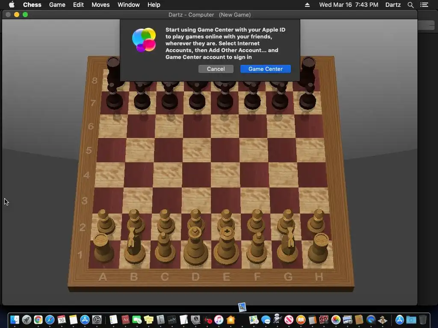This screenshot has height=328, width=438.
Task: Open Maps from the Dock
Action: 254,319
